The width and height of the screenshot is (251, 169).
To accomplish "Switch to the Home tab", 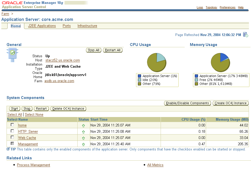I will point(16,26).
